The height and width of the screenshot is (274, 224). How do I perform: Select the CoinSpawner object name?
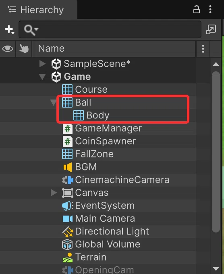pos(106,141)
